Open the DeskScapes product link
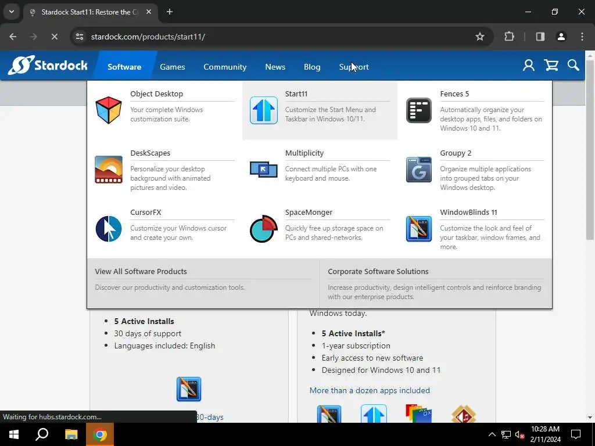595x446 pixels. point(150,153)
